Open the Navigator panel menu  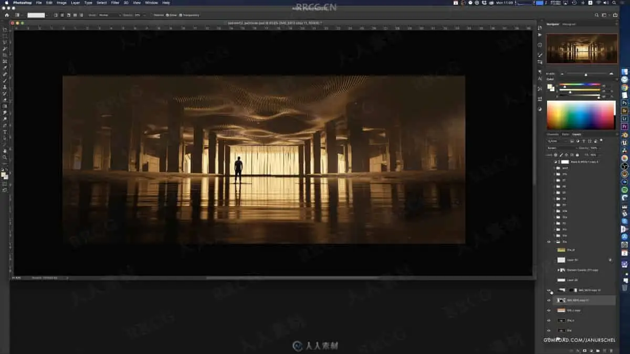coord(616,24)
